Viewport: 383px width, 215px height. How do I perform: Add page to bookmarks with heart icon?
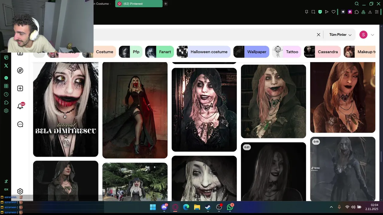(x=334, y=12)
